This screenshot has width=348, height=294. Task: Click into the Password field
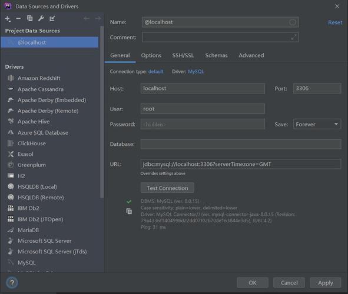coord(203,124)
